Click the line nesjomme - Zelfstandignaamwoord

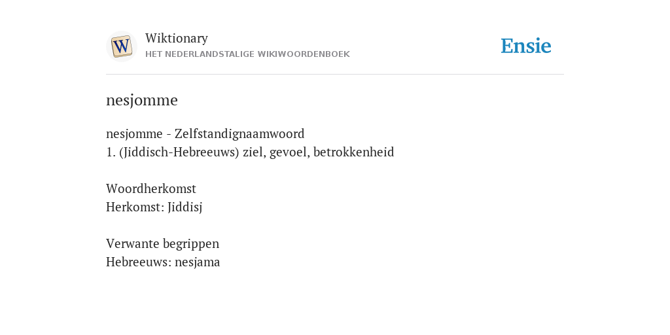[205, 133]
